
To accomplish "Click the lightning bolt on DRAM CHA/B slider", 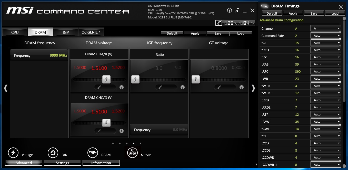I will (x=106, y=79).
